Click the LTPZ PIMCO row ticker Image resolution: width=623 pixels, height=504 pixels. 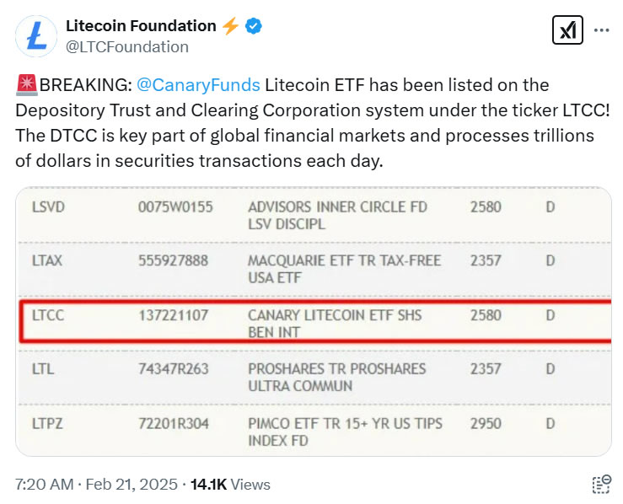(x=47, y=423)
